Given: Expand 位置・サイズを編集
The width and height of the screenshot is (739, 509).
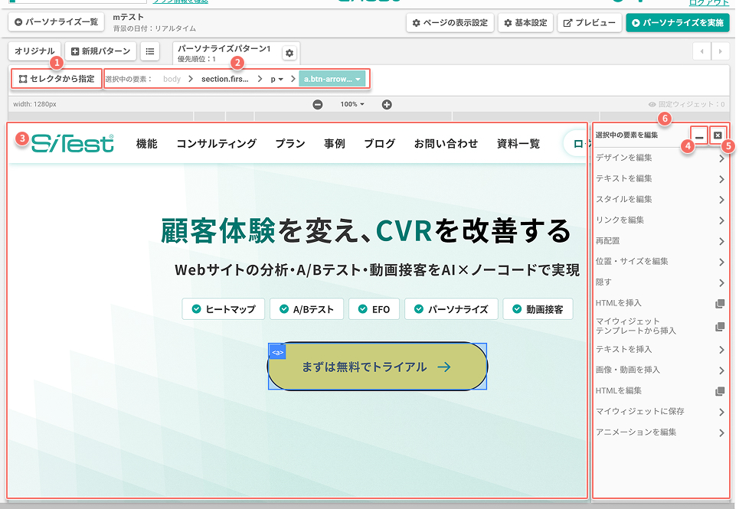Looking at the screenshot, I should (660, 262).
